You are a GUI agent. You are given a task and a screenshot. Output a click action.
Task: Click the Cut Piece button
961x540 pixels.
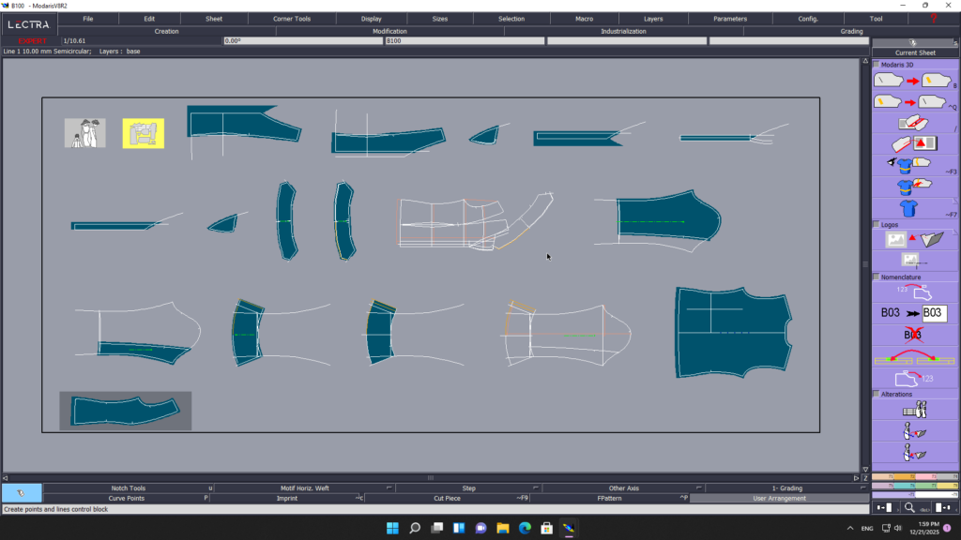(x=447, y=499)
